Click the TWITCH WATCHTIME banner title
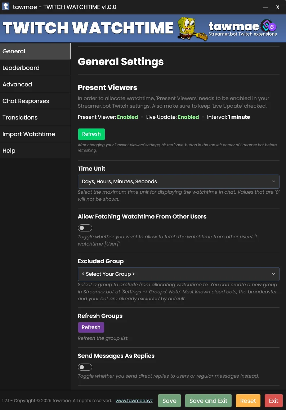Viewport: 286px width, 410px height. pyautogui.click(x=88, y=28)
